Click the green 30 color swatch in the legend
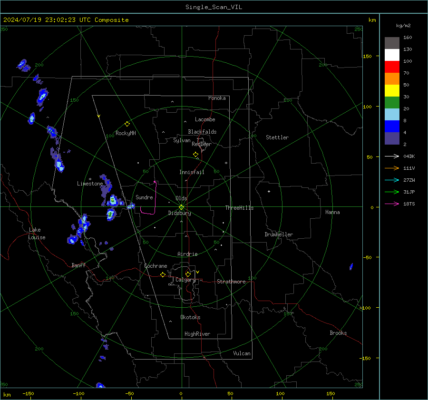This screenshot has width=428, height=400. point(392,102)
